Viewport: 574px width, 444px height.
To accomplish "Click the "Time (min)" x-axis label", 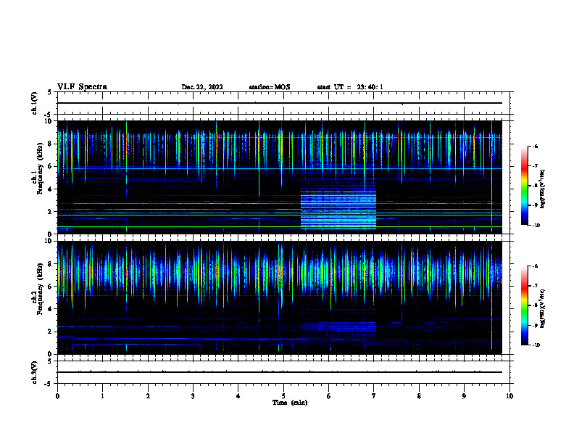I will pyautogui.click(x=290, y=403).
